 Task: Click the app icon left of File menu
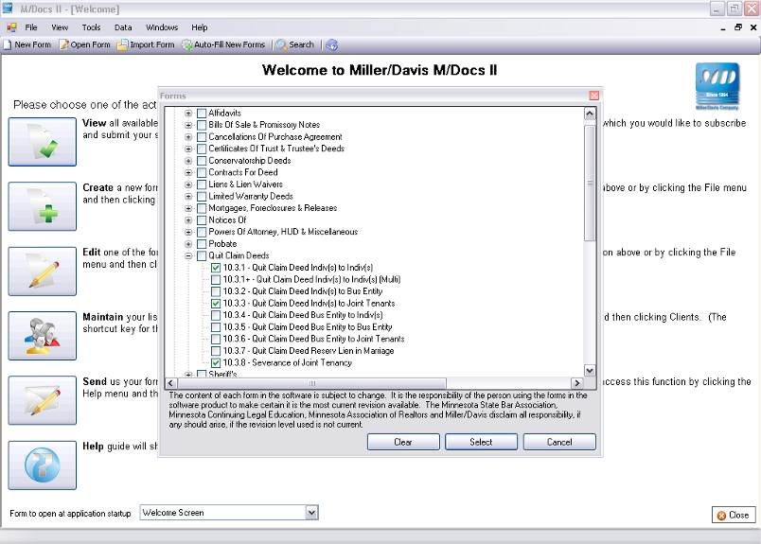coord(11,27)
